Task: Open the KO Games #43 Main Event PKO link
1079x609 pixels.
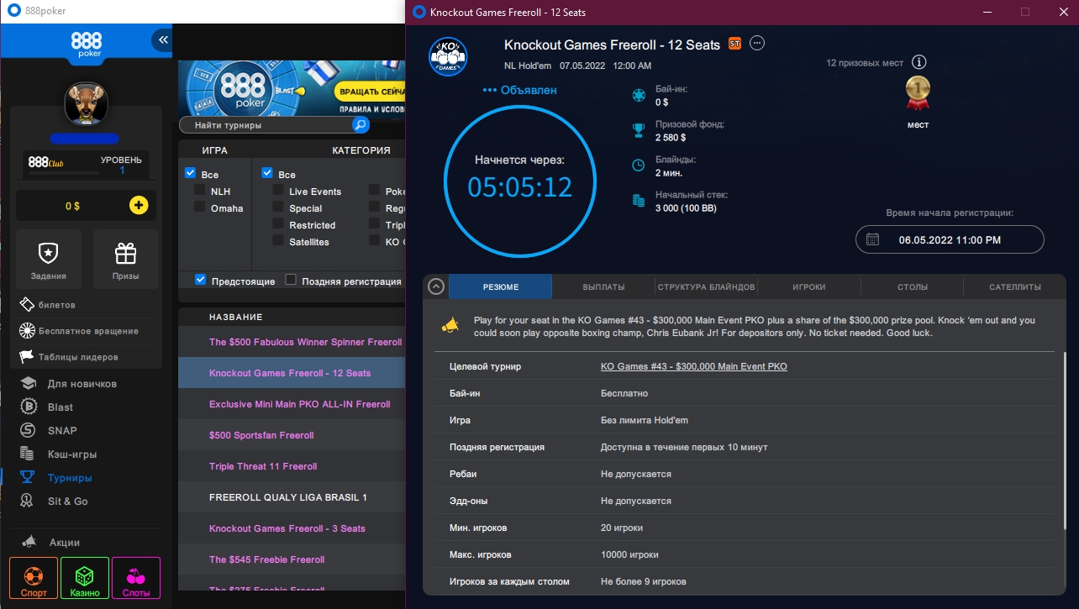Action: 694,366
